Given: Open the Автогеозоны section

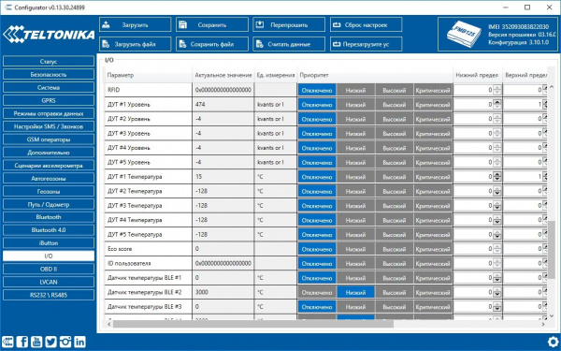Looking at the screenshot, I should (49, 178).
